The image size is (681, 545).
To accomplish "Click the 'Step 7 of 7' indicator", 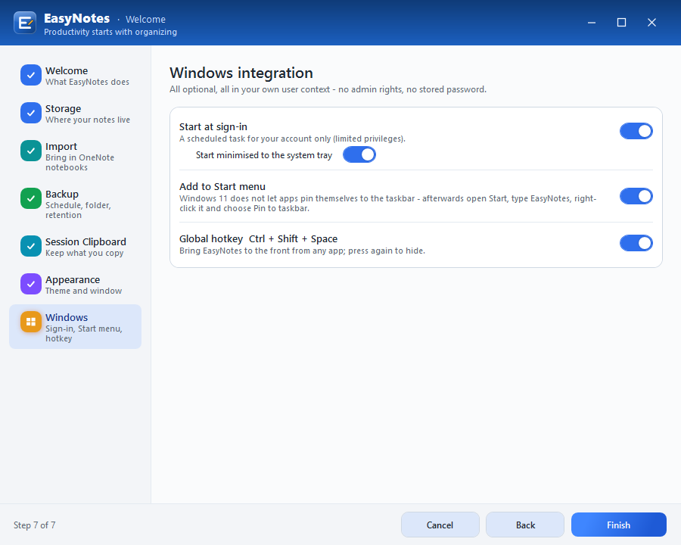I will pos(34,525).
